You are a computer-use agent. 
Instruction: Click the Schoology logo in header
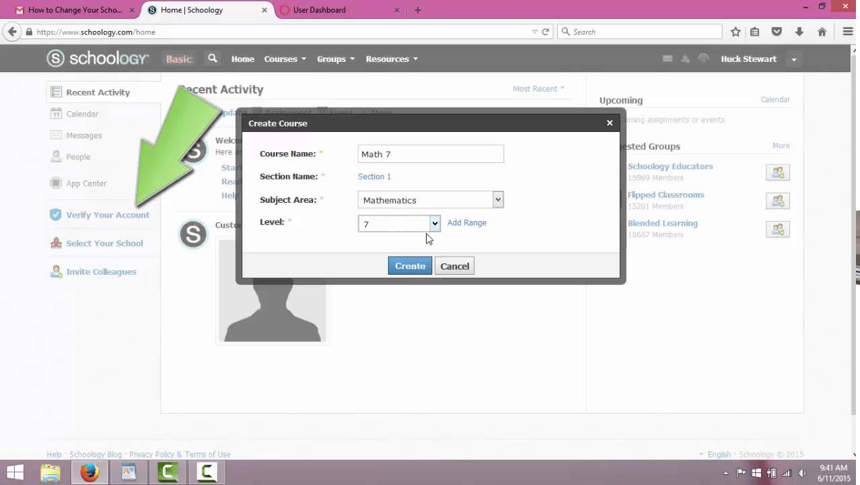[98, 59]
